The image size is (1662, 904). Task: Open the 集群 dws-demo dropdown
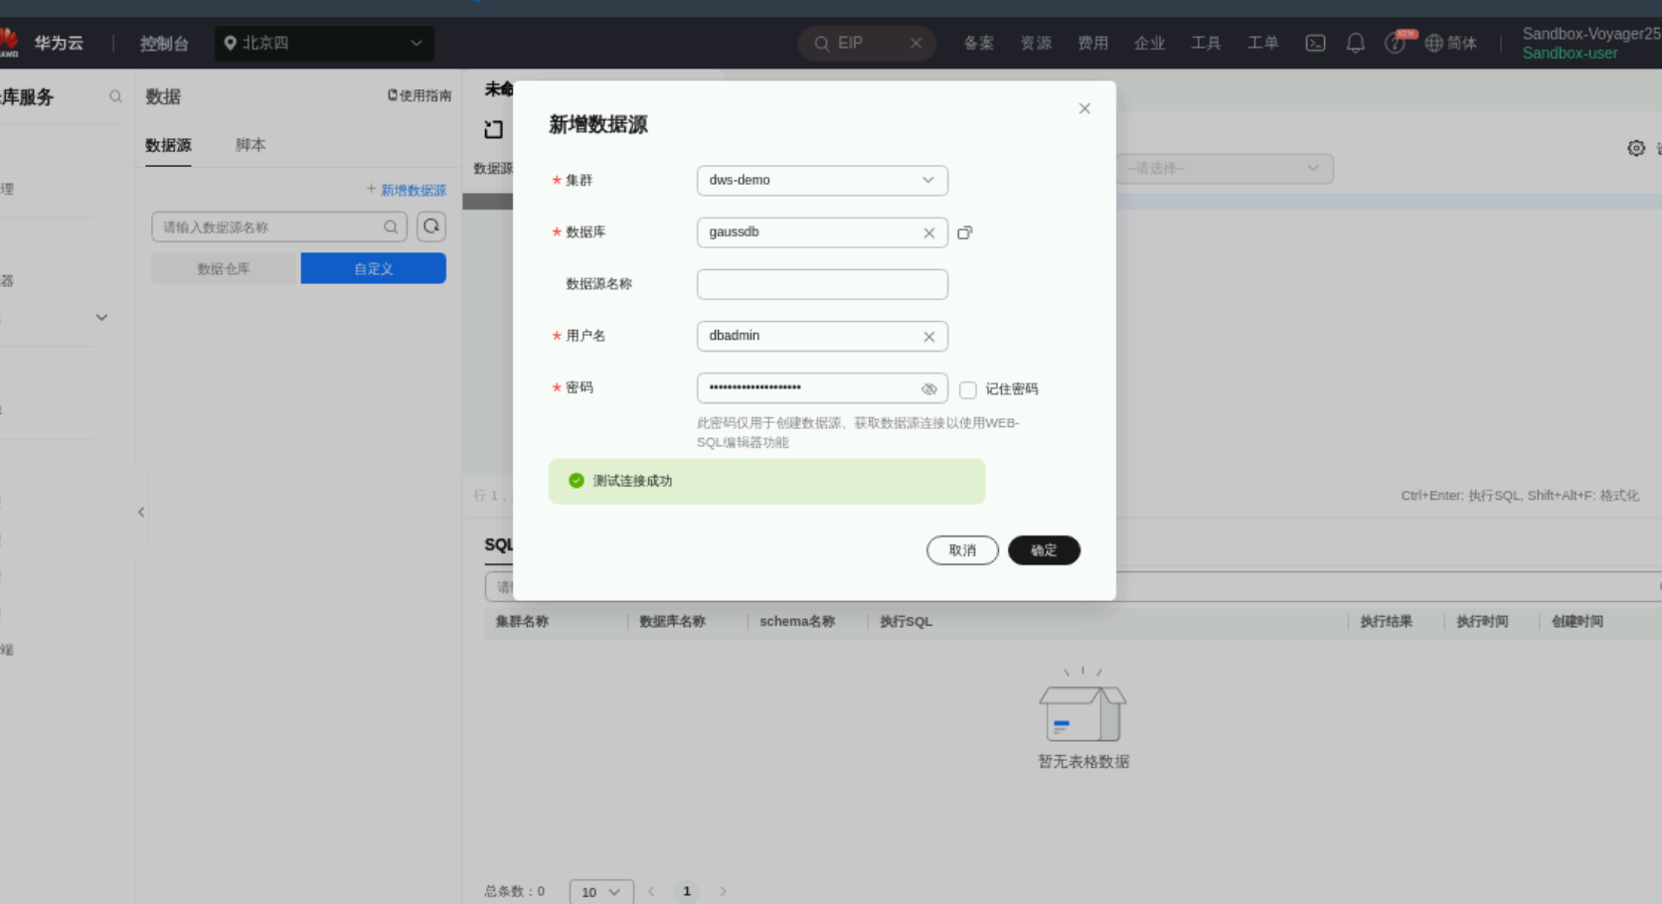pos(822,181)
